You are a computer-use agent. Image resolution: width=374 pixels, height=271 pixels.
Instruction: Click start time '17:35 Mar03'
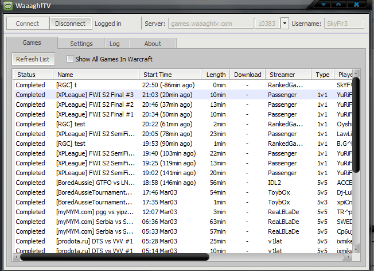(159, 202)
